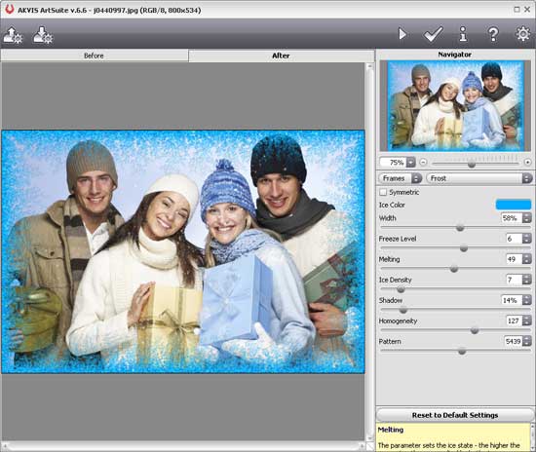Click the Pattern value field 5439
This screenshot has width=536, height=452.
pos(513,341)
